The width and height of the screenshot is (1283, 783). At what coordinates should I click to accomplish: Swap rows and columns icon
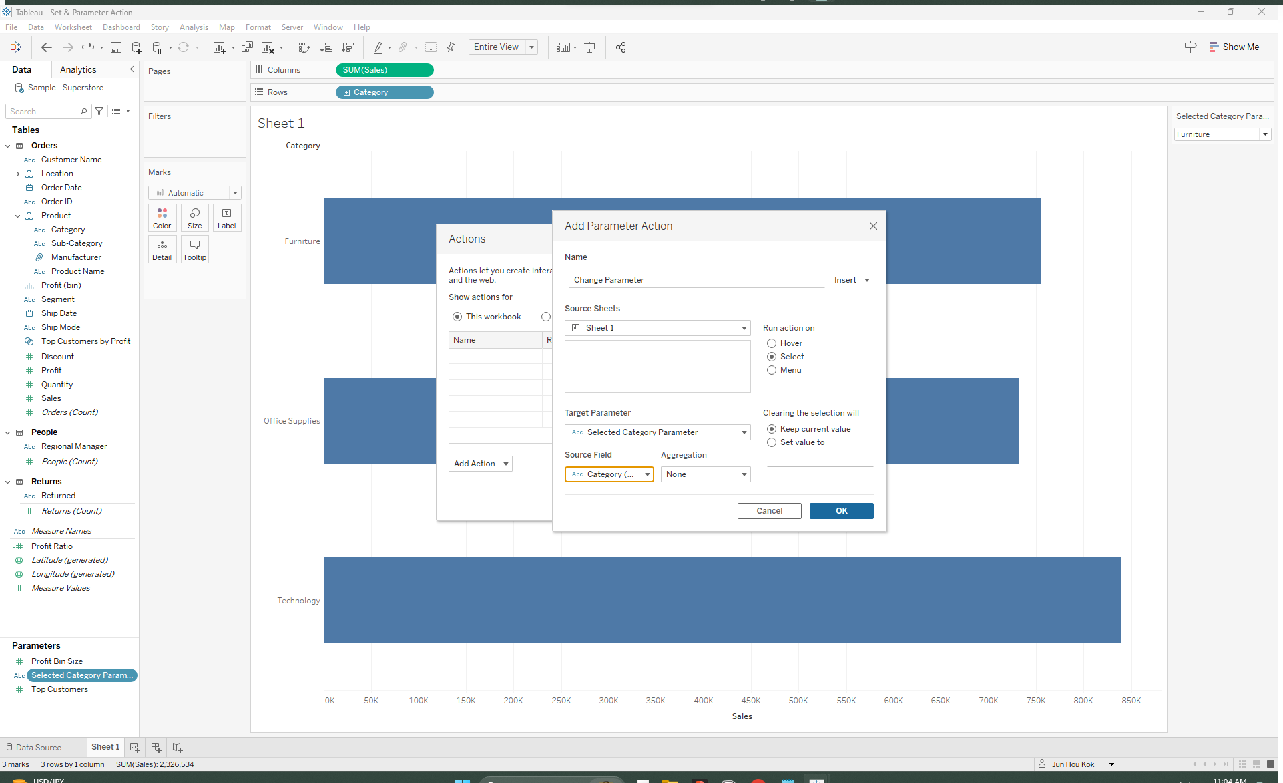click(304, 47)
